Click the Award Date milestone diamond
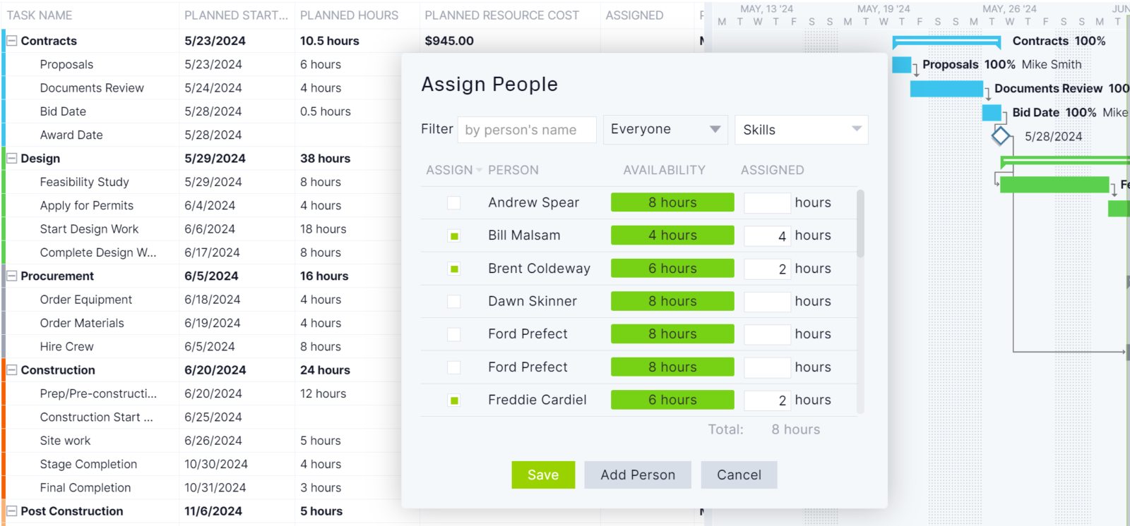 (x=1000, y=135)
